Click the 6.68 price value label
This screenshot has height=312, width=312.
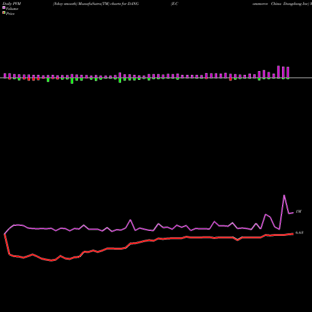pos(300,233)
